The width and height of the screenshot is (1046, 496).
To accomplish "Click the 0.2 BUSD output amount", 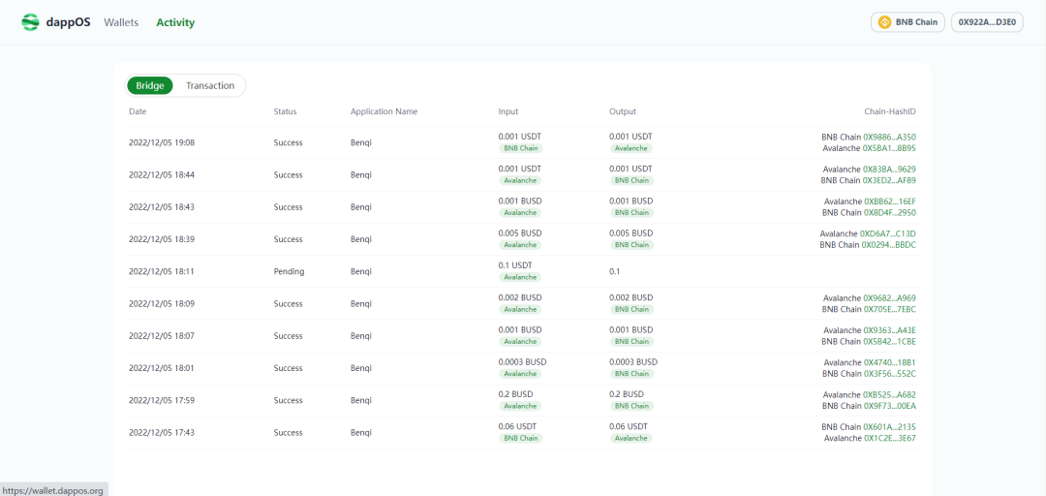I will pyautogui.click(x=627, y=394).
